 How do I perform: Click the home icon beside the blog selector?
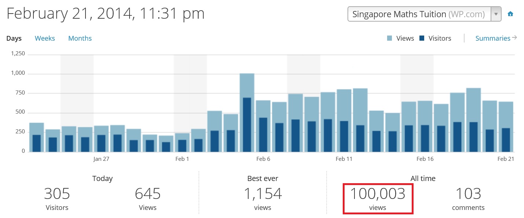510,14
